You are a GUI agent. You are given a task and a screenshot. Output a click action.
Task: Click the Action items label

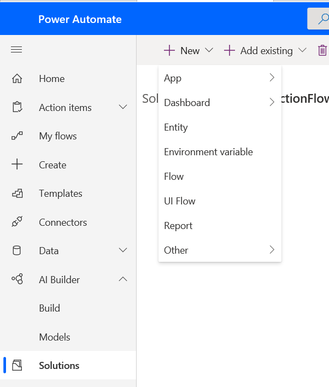(66, 108)
